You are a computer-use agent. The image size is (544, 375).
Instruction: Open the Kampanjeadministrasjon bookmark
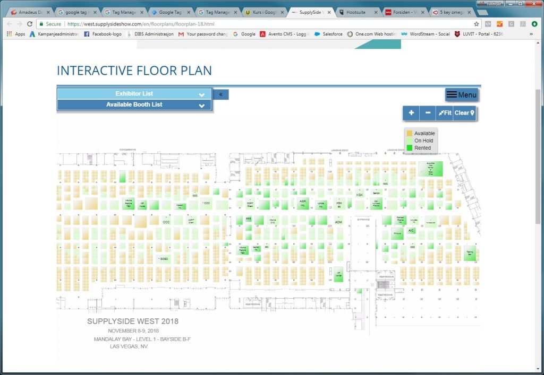pos(55,34)
